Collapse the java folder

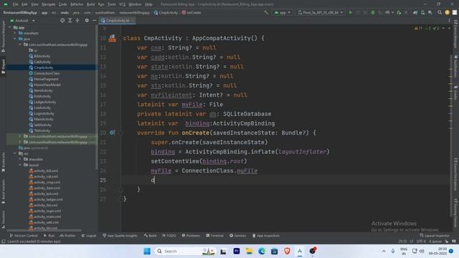pos(15,39)
